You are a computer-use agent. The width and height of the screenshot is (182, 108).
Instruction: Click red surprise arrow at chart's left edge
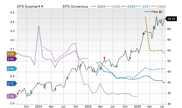pyautogui.click(x=18, y=94)
